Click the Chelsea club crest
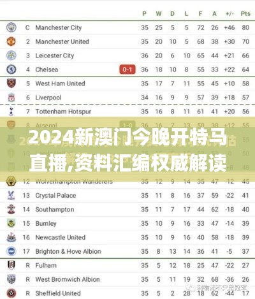255x299 pixels. (11, 69)
